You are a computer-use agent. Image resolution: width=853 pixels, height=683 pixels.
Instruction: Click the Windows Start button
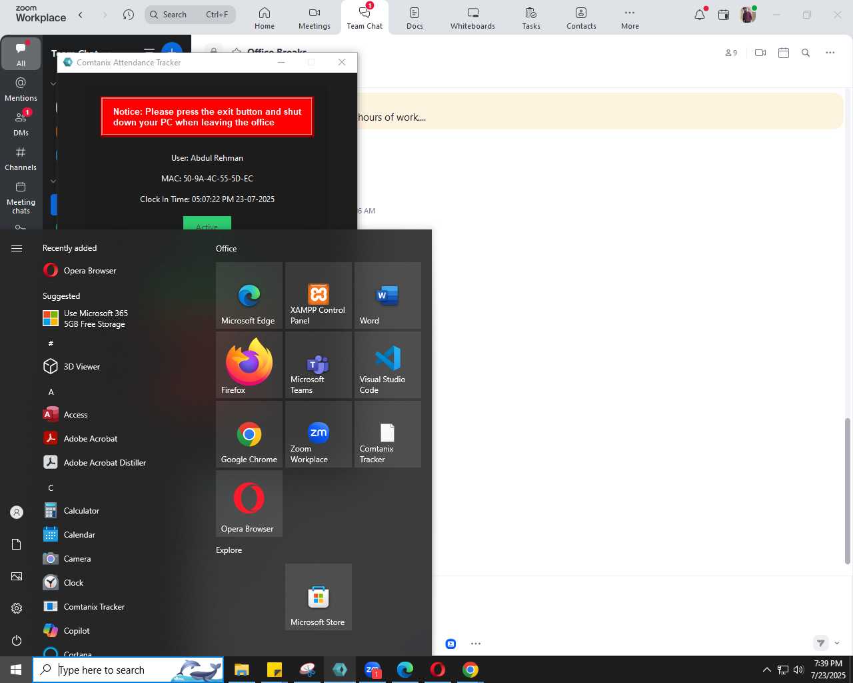tap(16, 670)
